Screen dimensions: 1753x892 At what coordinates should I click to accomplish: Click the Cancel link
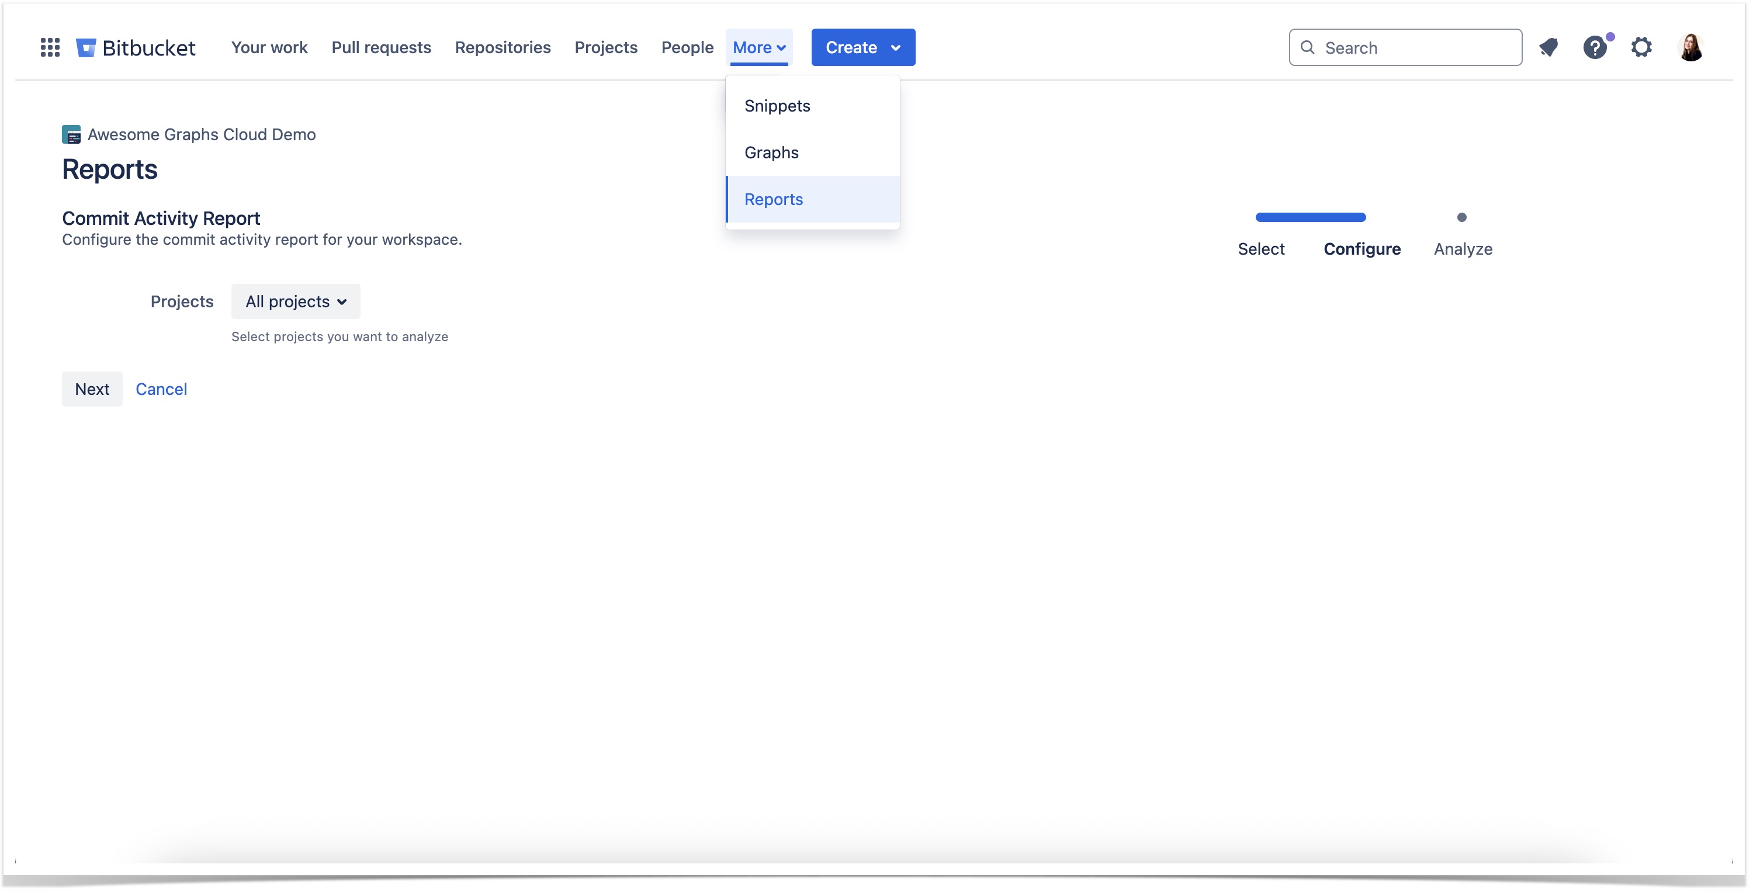point(161,389)
